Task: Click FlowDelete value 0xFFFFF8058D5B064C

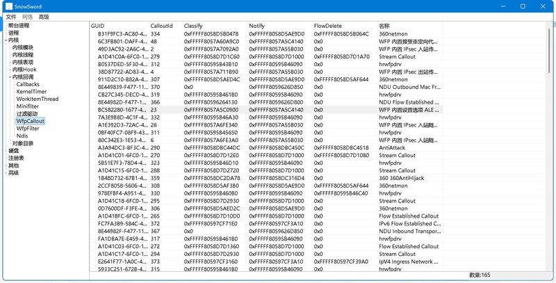Action: tap(341, 34)
